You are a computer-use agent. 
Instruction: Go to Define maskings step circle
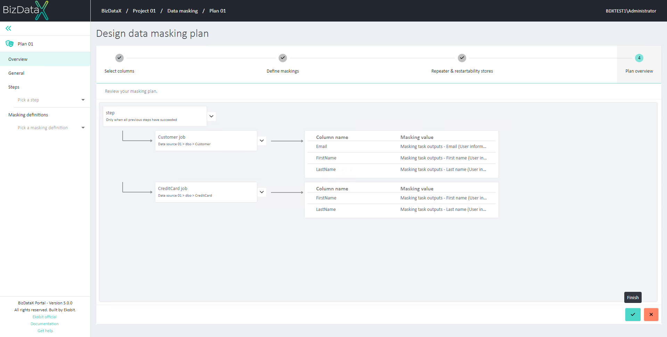pyautogui.click(x=283, y=58)
